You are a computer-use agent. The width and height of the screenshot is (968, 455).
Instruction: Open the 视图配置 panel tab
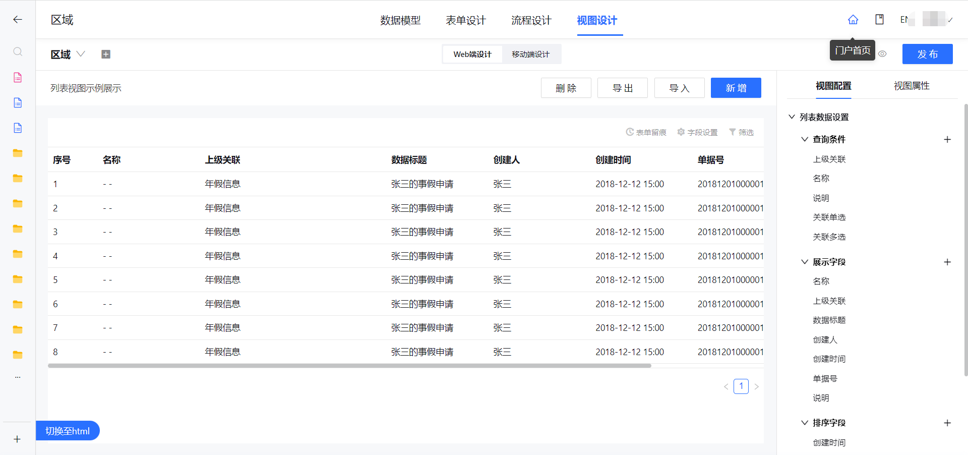point(833,86)
